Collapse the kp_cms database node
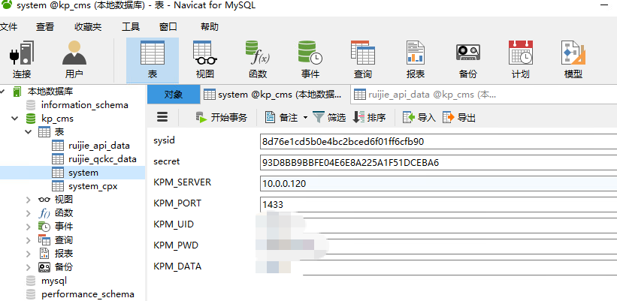The height and width of the screenshot is (301, 617). [16, 119]
